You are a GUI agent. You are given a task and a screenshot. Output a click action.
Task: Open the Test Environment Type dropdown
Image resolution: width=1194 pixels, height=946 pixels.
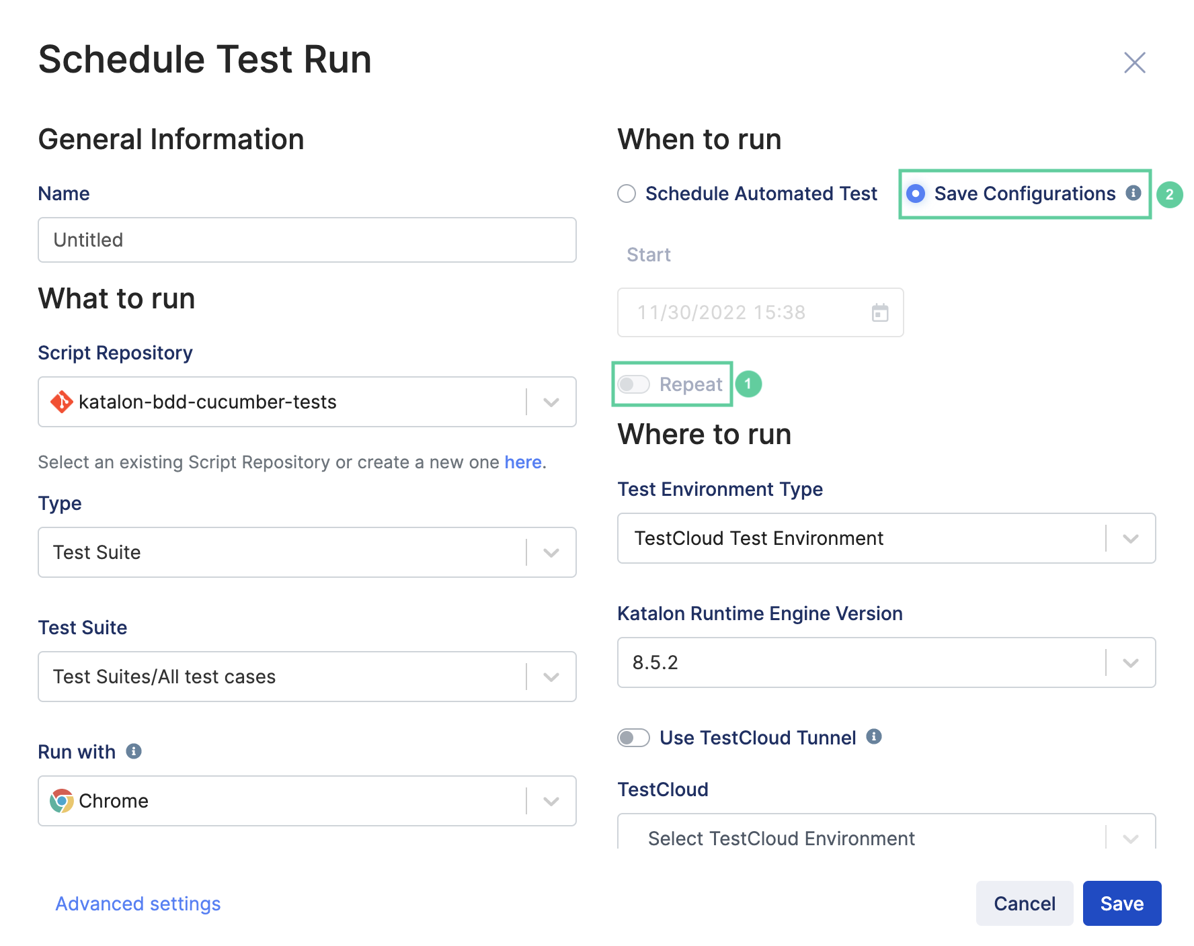point(1129,538)
